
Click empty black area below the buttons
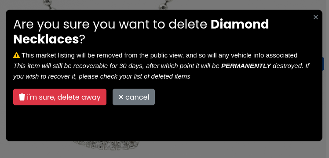164,123
